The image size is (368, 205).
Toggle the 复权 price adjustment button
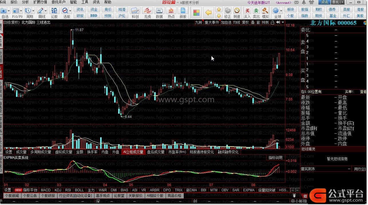click(245, 22)
